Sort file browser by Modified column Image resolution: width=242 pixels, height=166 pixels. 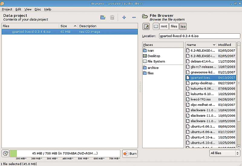226,45
